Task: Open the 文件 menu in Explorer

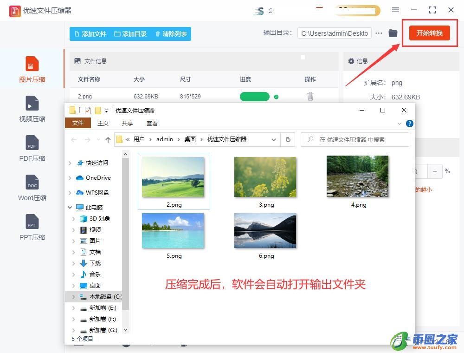Action: pyautogui.click(x=77, y=123)
